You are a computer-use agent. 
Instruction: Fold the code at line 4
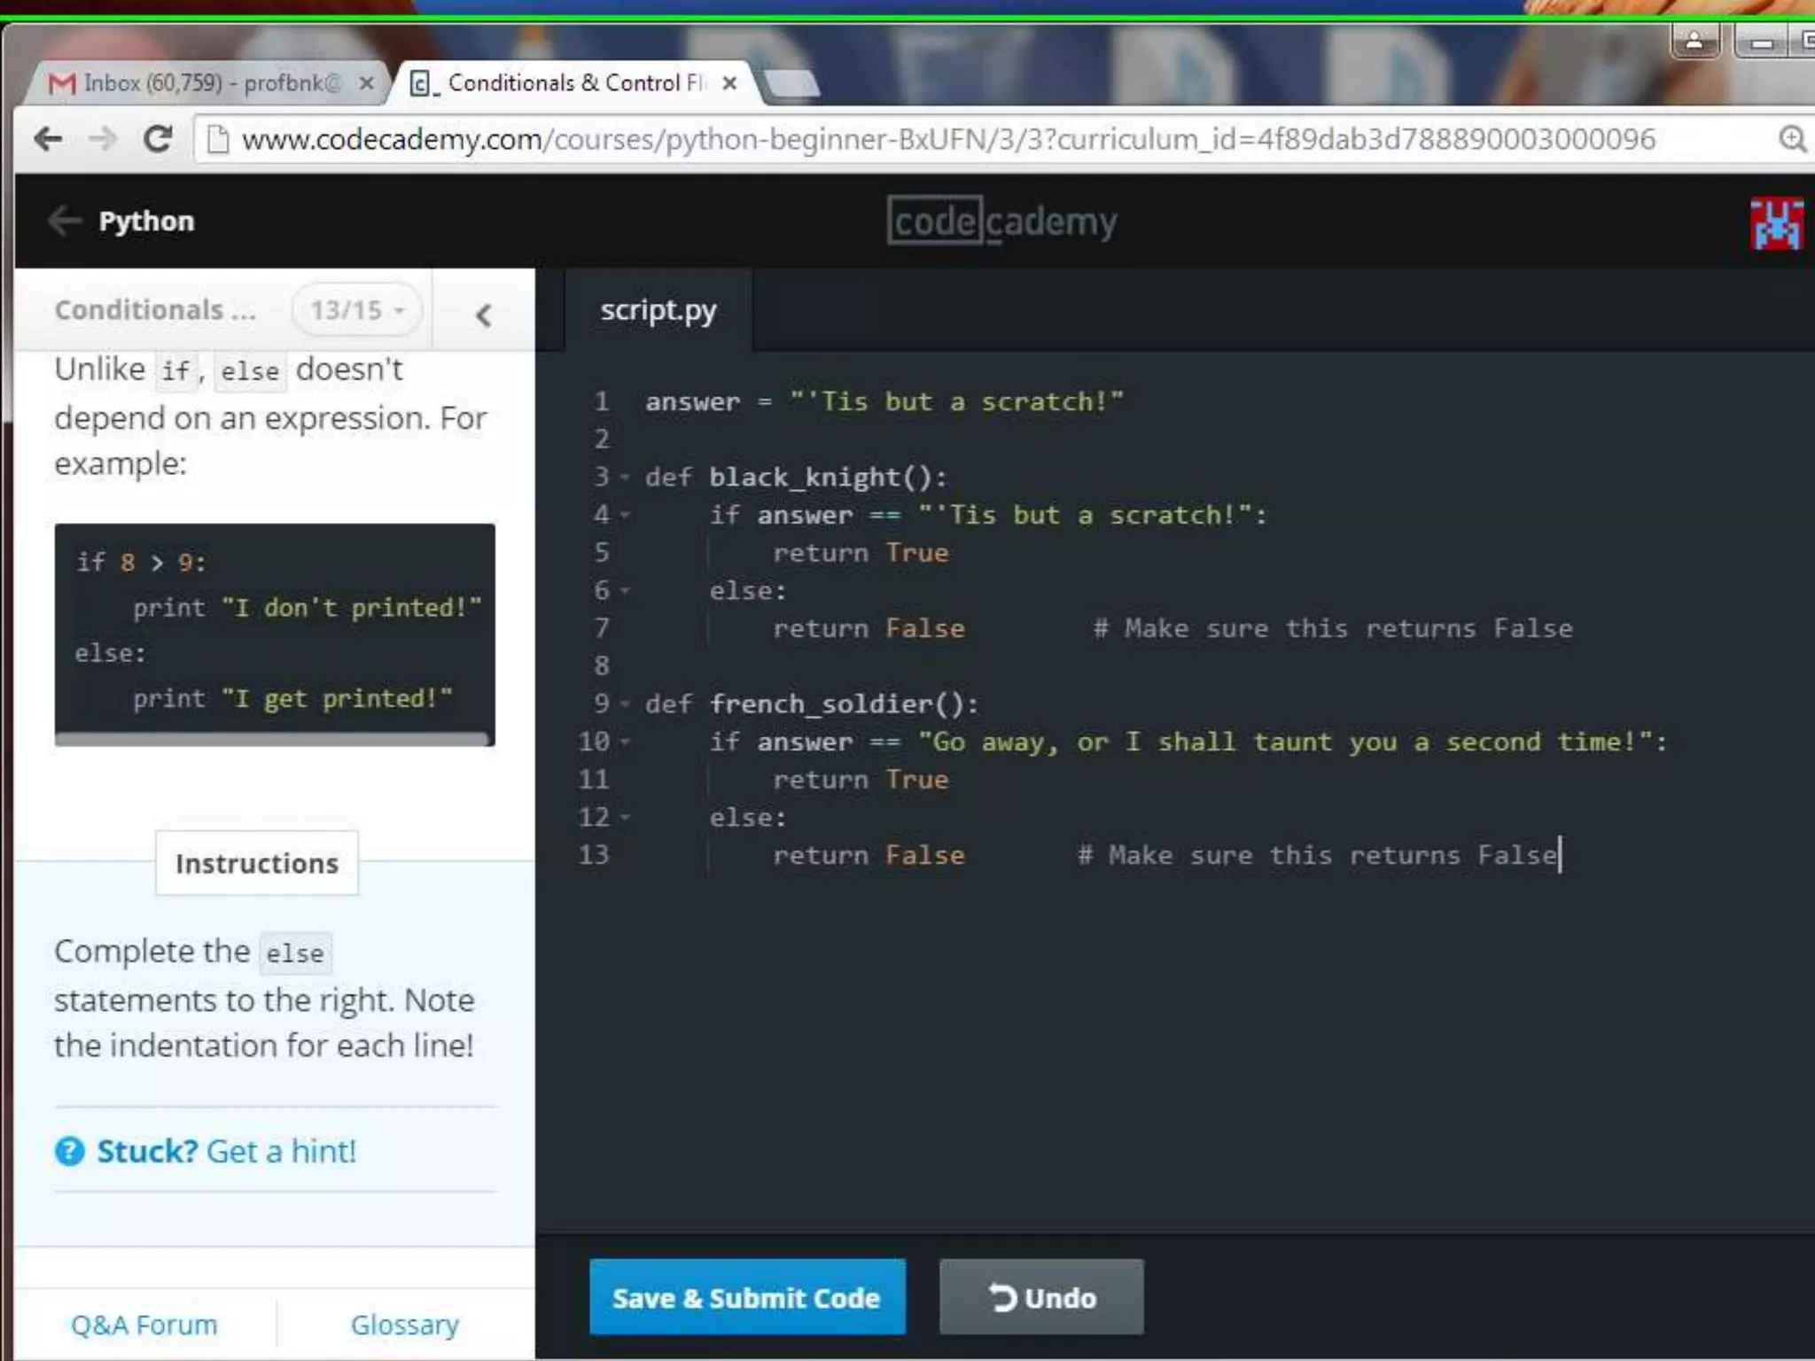pos(625,515)
